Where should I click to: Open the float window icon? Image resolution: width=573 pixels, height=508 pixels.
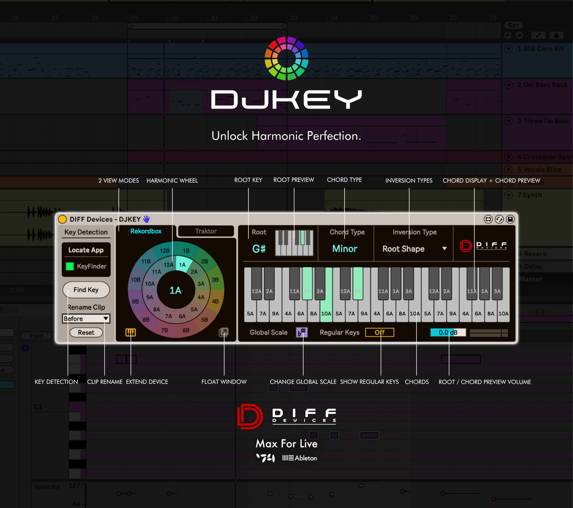click(x=223, y=332)
